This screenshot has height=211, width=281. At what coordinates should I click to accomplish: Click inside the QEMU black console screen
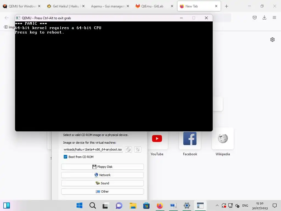114,76
